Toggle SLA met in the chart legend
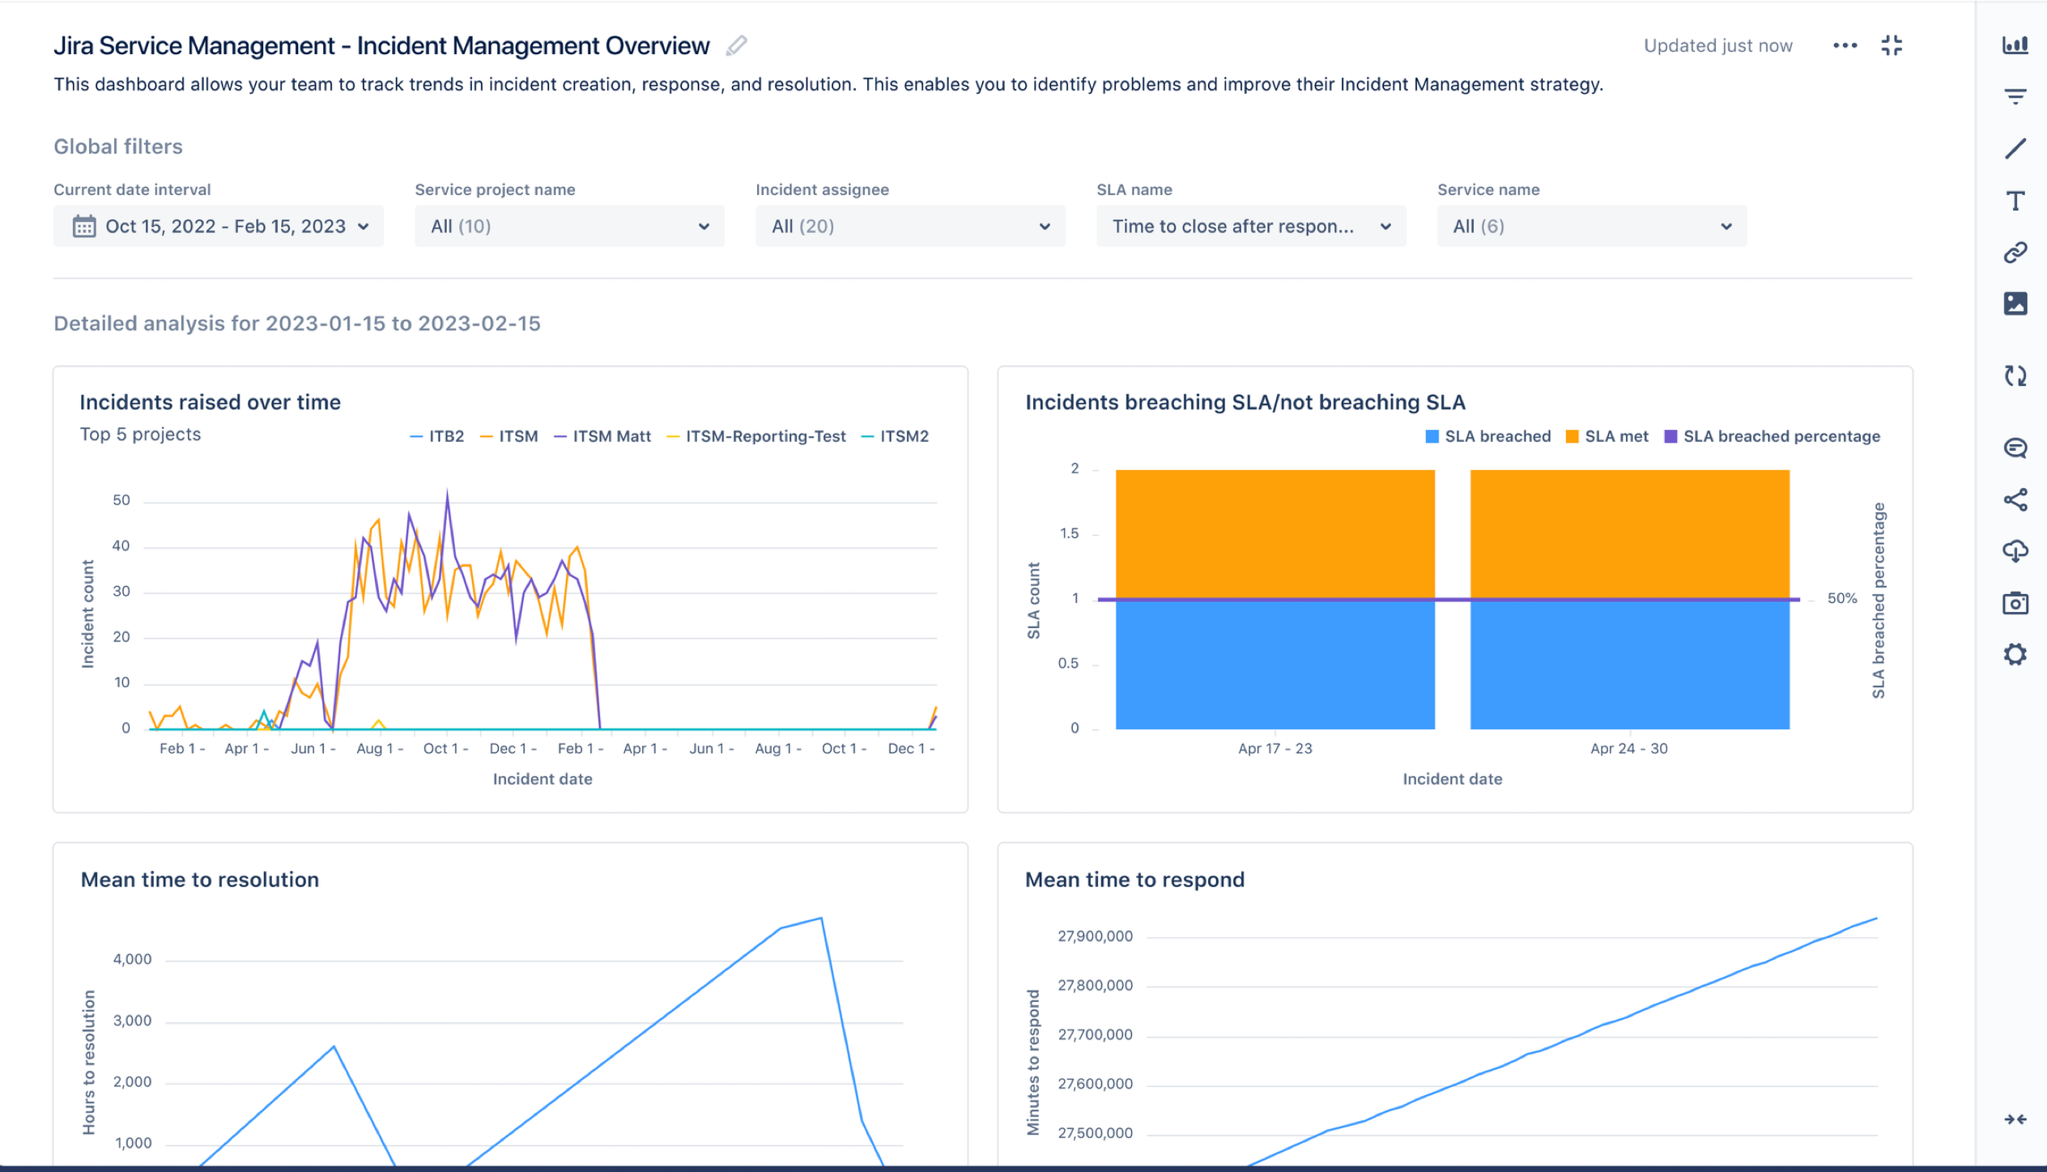2047x1172 pixels. click(1607, 435)
